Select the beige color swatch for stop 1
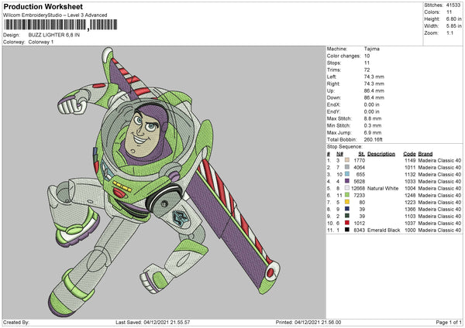The image size is (465, 328). (x=347, y=160)
